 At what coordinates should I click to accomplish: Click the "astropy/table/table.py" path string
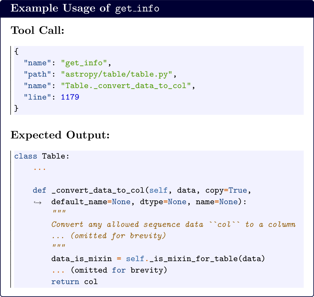(117, 74)
